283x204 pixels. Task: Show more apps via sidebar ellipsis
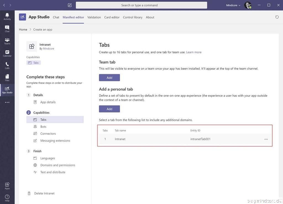click(7, 102)
